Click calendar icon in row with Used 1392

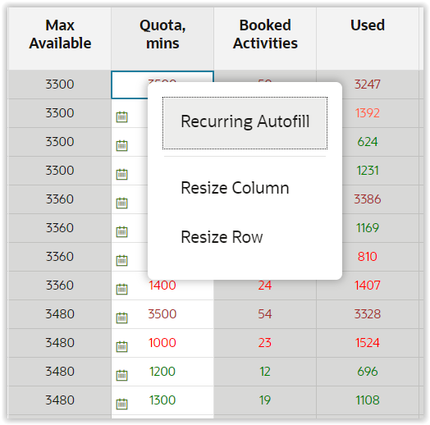(x=121, y=117)
